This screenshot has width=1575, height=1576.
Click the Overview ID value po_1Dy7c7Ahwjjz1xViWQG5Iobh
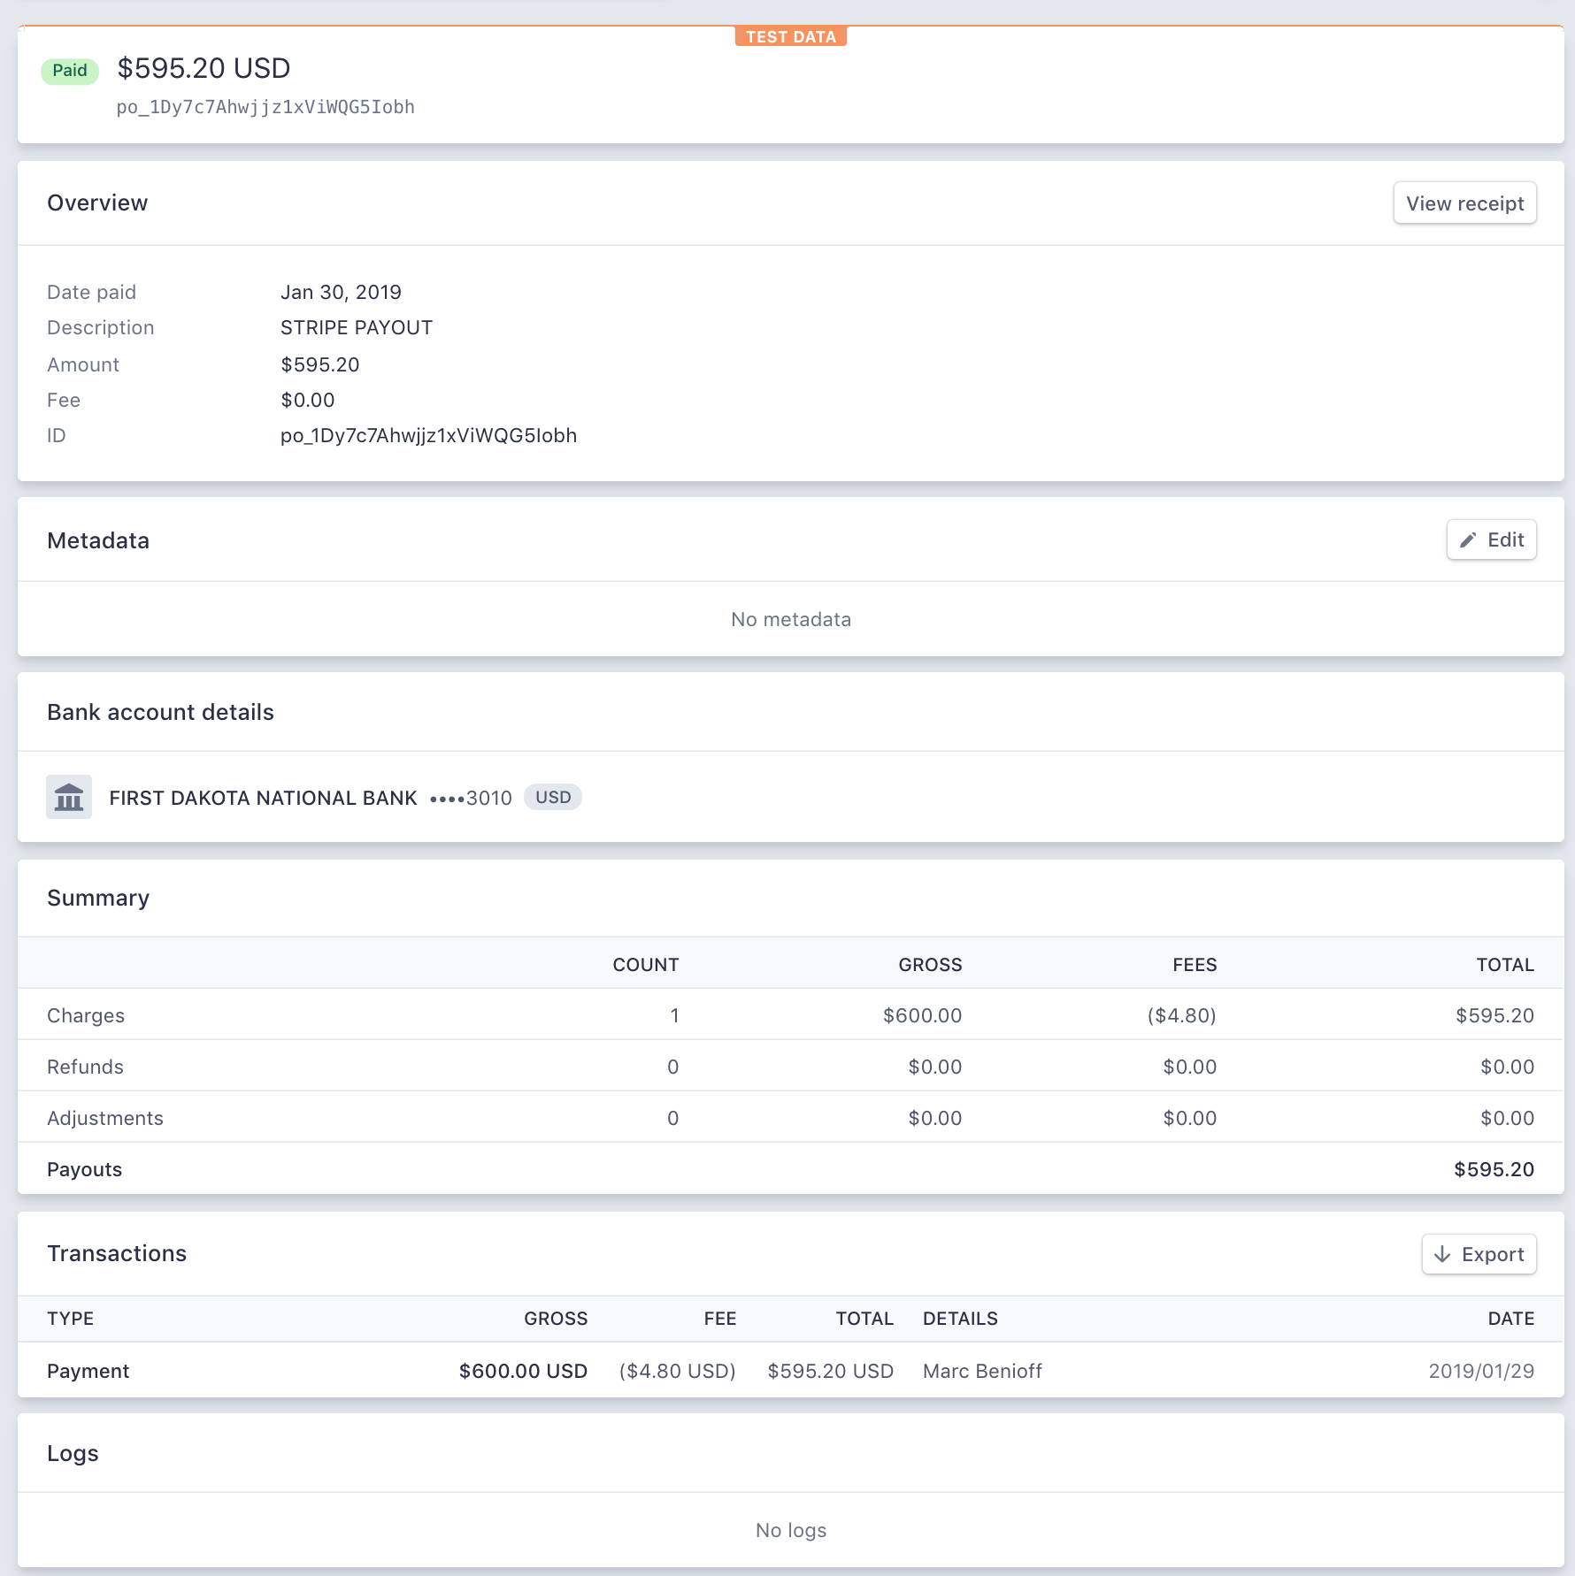click(428, 435)
